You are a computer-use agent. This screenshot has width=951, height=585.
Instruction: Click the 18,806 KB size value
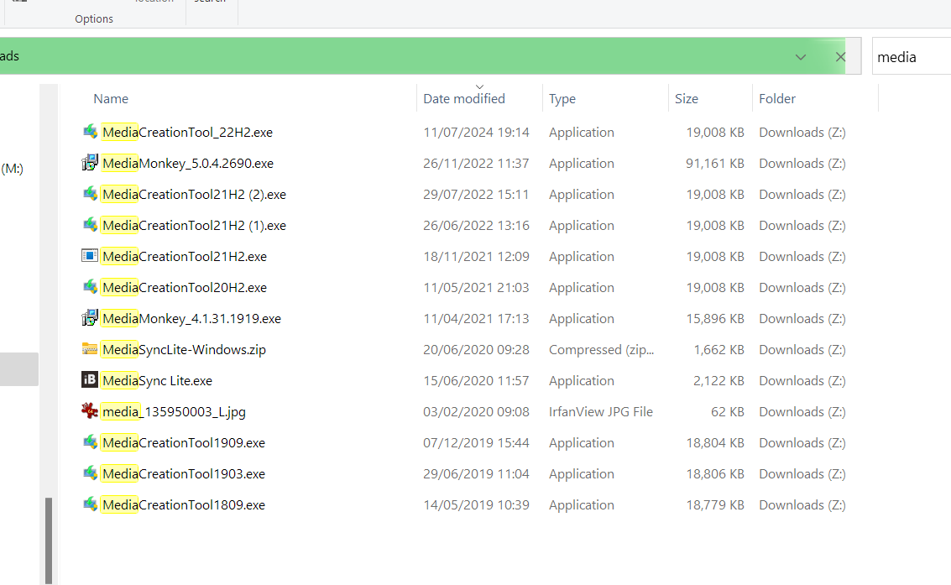(x=715, y=473)
